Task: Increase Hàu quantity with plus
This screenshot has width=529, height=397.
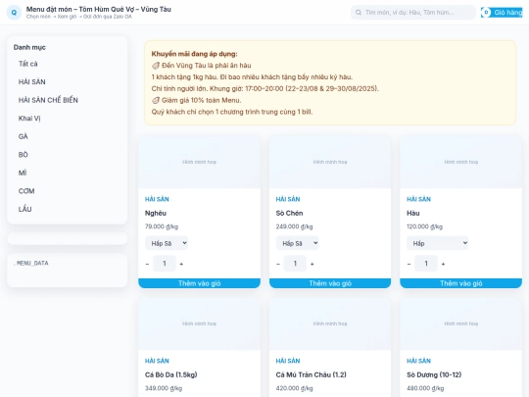Action: [x=443, y=264]
